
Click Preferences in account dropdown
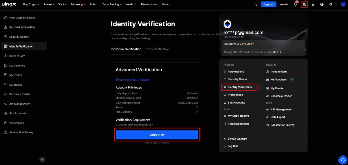(x=233, y=95)
